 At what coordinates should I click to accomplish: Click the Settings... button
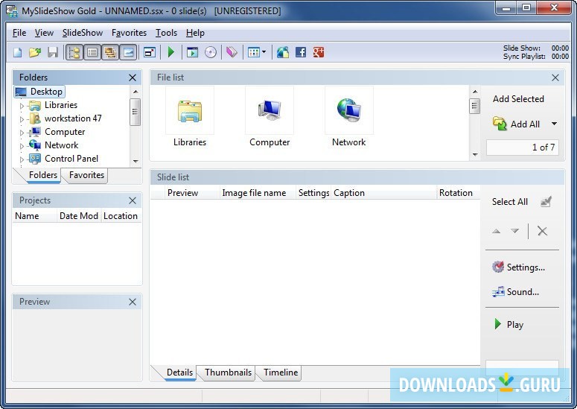tap(518, 267)
